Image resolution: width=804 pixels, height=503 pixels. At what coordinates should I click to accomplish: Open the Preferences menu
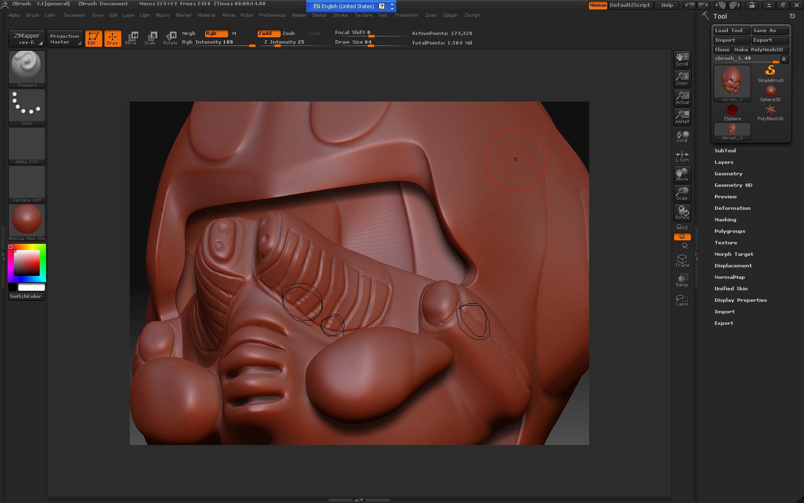(x=272, y=15)
